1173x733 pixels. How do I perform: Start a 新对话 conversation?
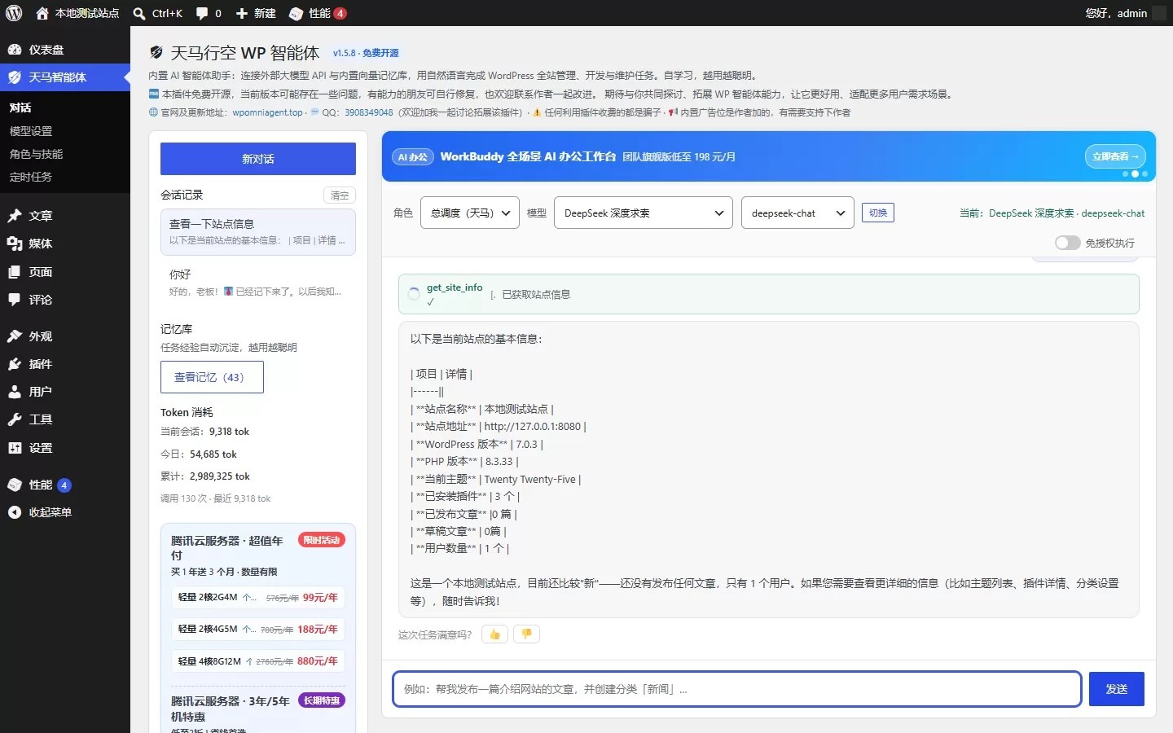pos(258,159)
